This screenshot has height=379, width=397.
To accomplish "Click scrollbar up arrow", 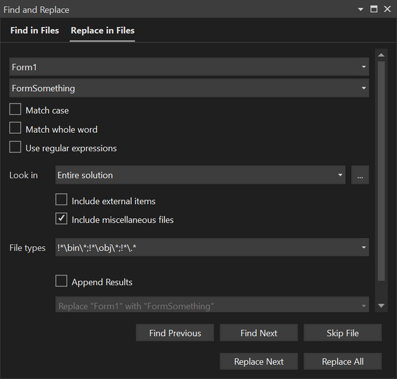I will click(x=381, y=55).
